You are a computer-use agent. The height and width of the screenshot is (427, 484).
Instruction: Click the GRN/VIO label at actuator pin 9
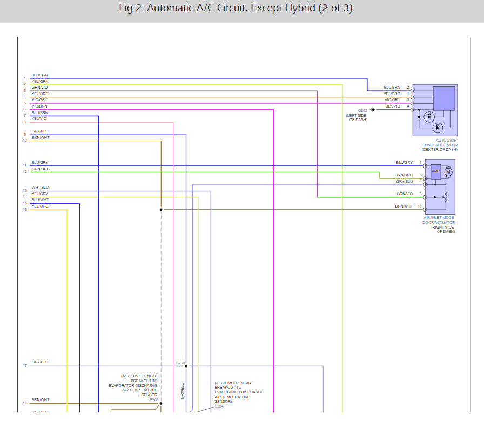click(x=405, y=194)
